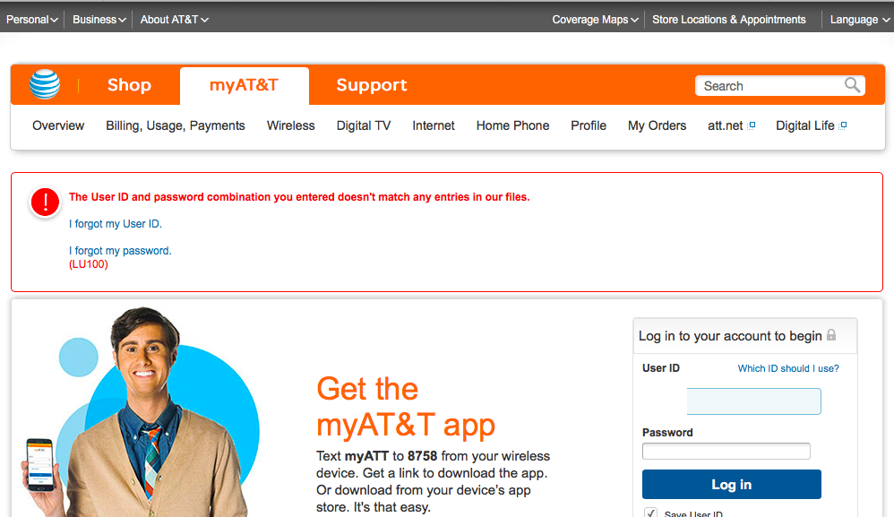The width and height of the screenshot is (894, 517).
Task: Select the myAT&T tab
Action: point(244,85)
